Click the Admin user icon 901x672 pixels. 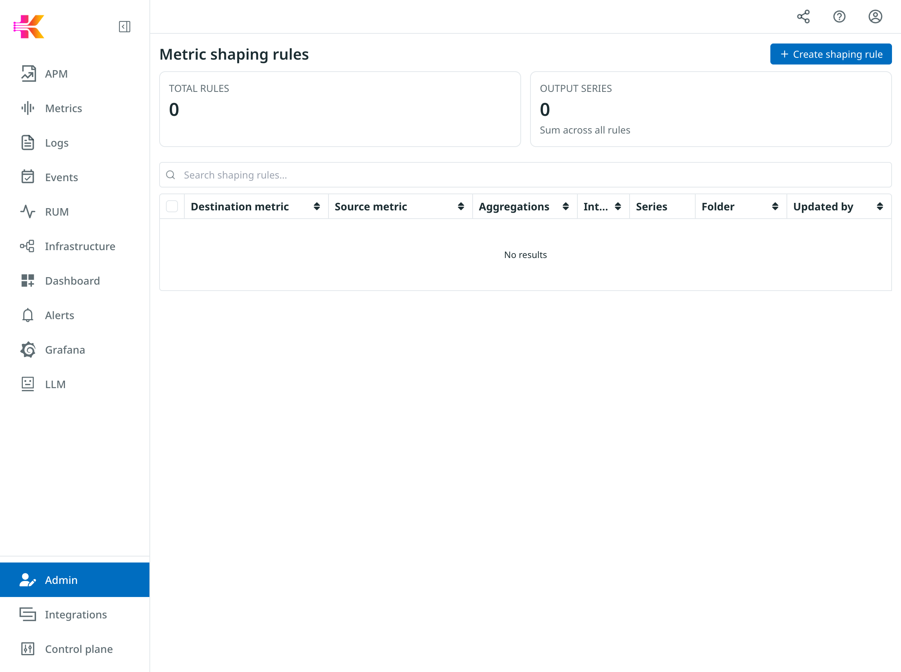click(28, 580)
